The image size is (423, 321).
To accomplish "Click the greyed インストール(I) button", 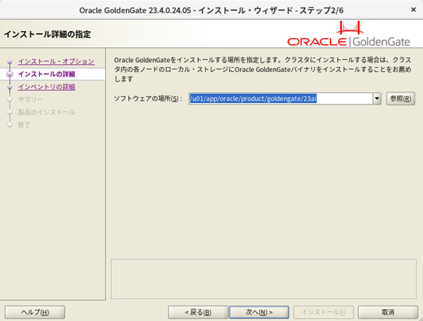I will tap(323, 313).
